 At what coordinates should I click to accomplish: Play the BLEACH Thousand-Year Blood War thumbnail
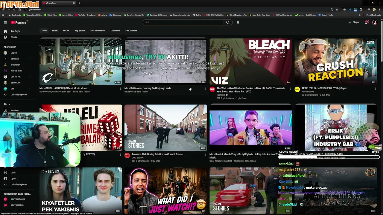(x=251, y=61)
